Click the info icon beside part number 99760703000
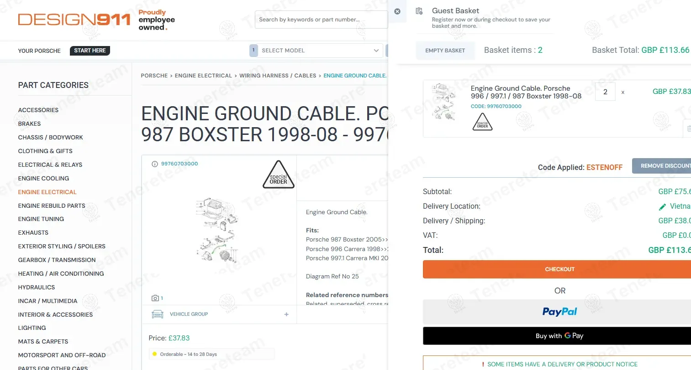 click(x=154, y=164)
